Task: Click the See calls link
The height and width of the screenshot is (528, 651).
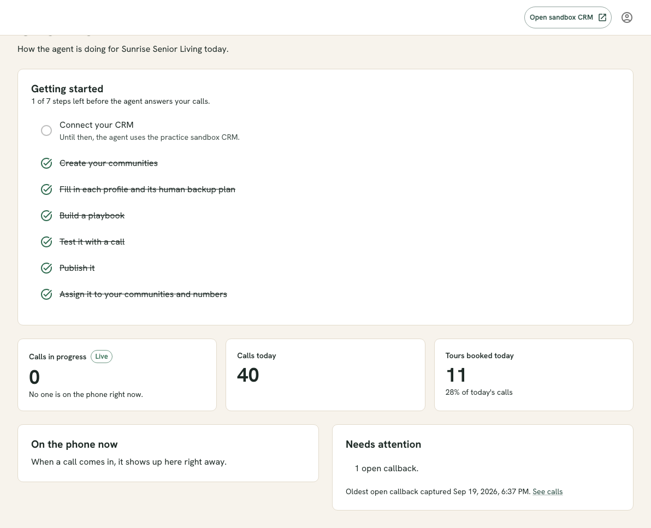Action: pos(548,491)
